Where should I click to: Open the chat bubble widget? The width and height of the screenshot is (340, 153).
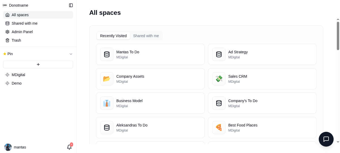coord(326,139)
